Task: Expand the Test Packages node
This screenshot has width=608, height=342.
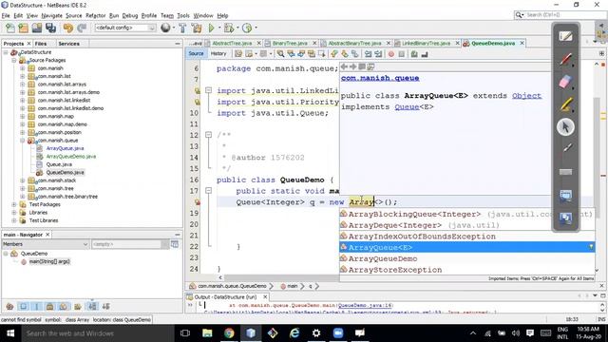Action: (14, 205)
